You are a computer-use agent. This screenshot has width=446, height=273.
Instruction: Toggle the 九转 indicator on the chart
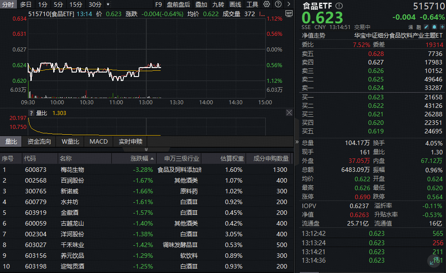(218, 4)
